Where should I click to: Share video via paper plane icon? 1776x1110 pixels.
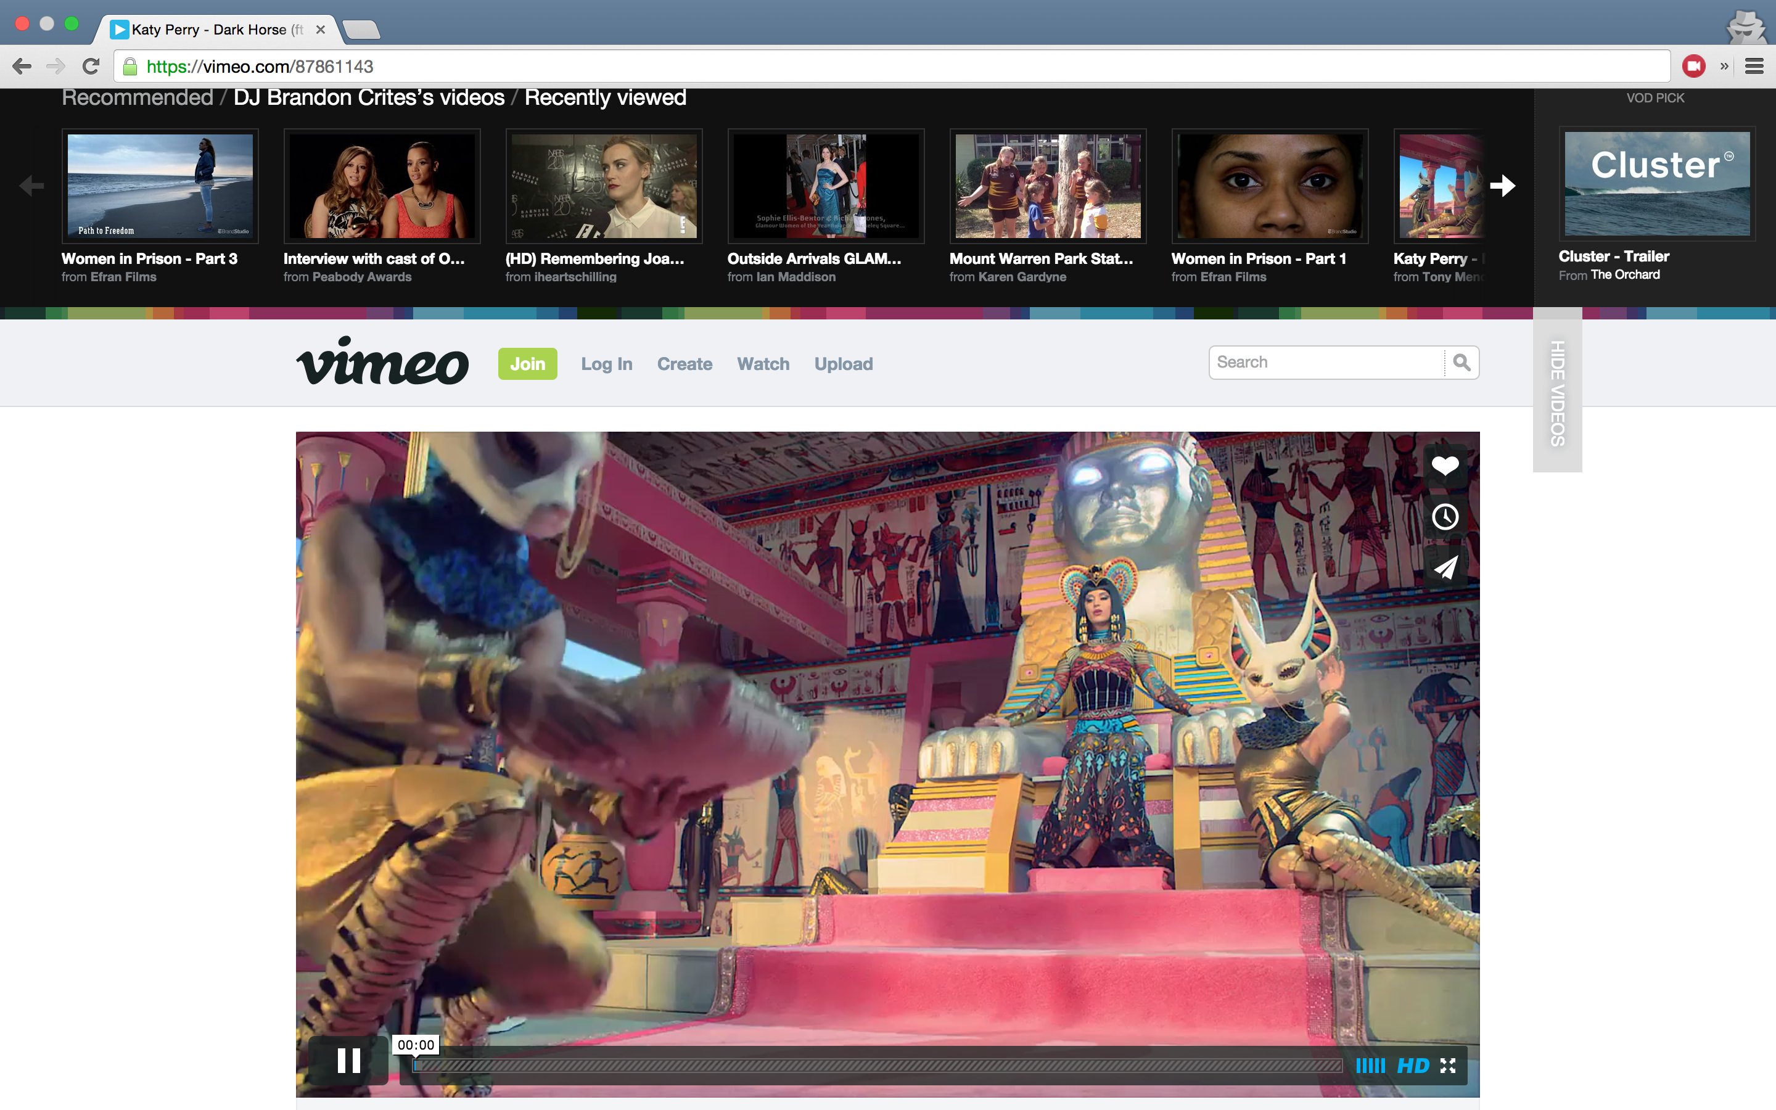pos(1444,567)
